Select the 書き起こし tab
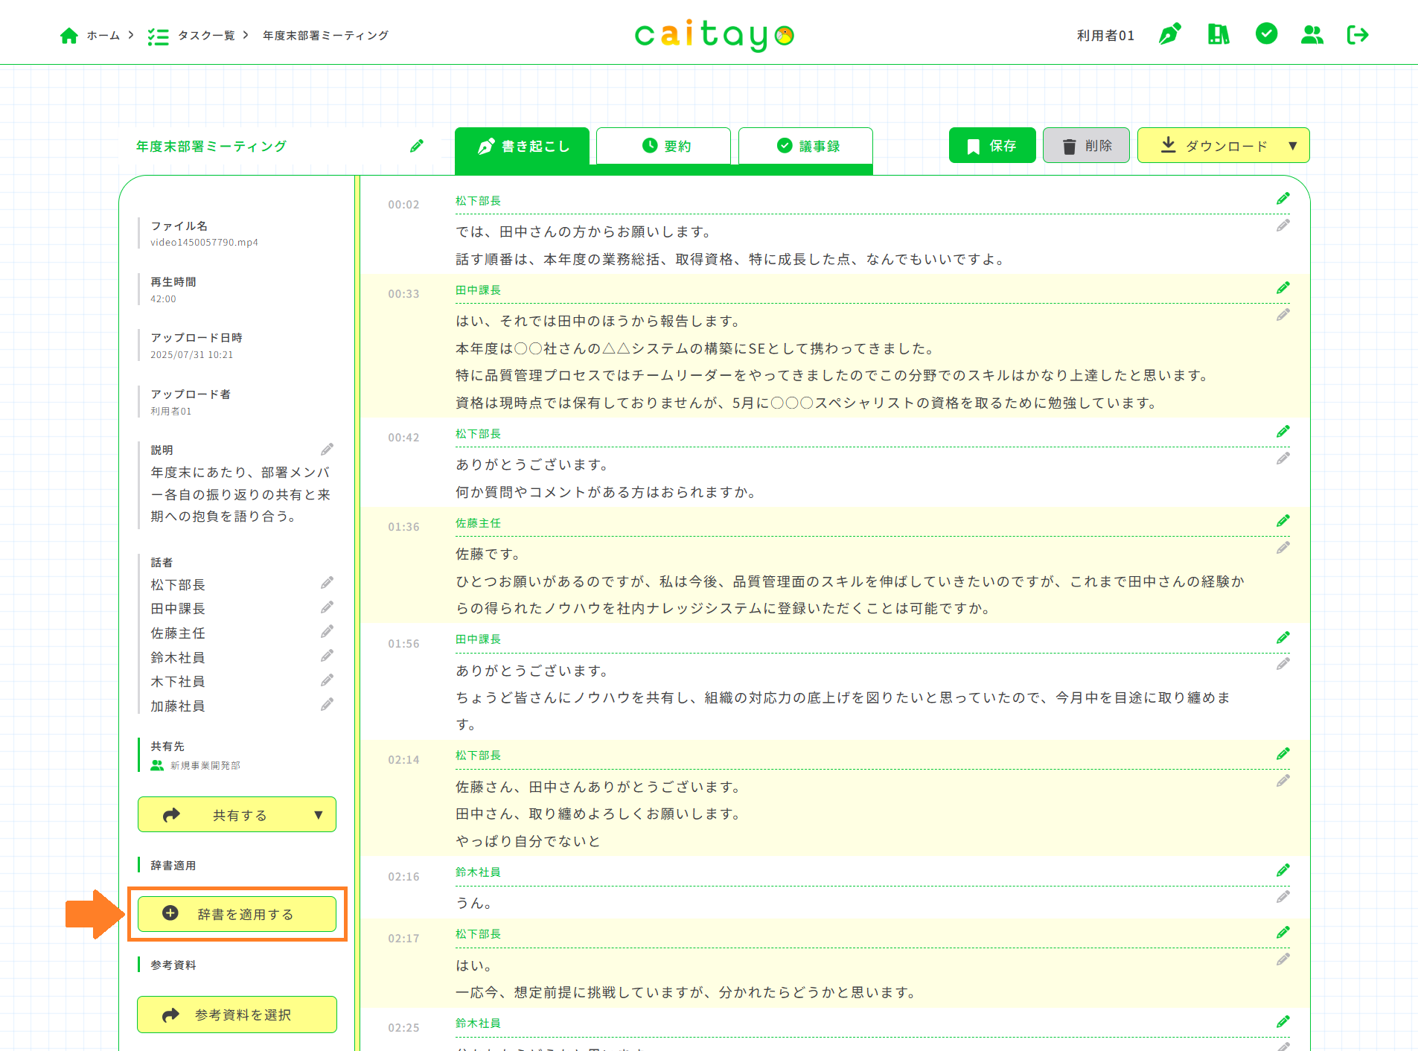Image resolution: width=1418 pixels, height=1051 pixels. coord(522,146)
